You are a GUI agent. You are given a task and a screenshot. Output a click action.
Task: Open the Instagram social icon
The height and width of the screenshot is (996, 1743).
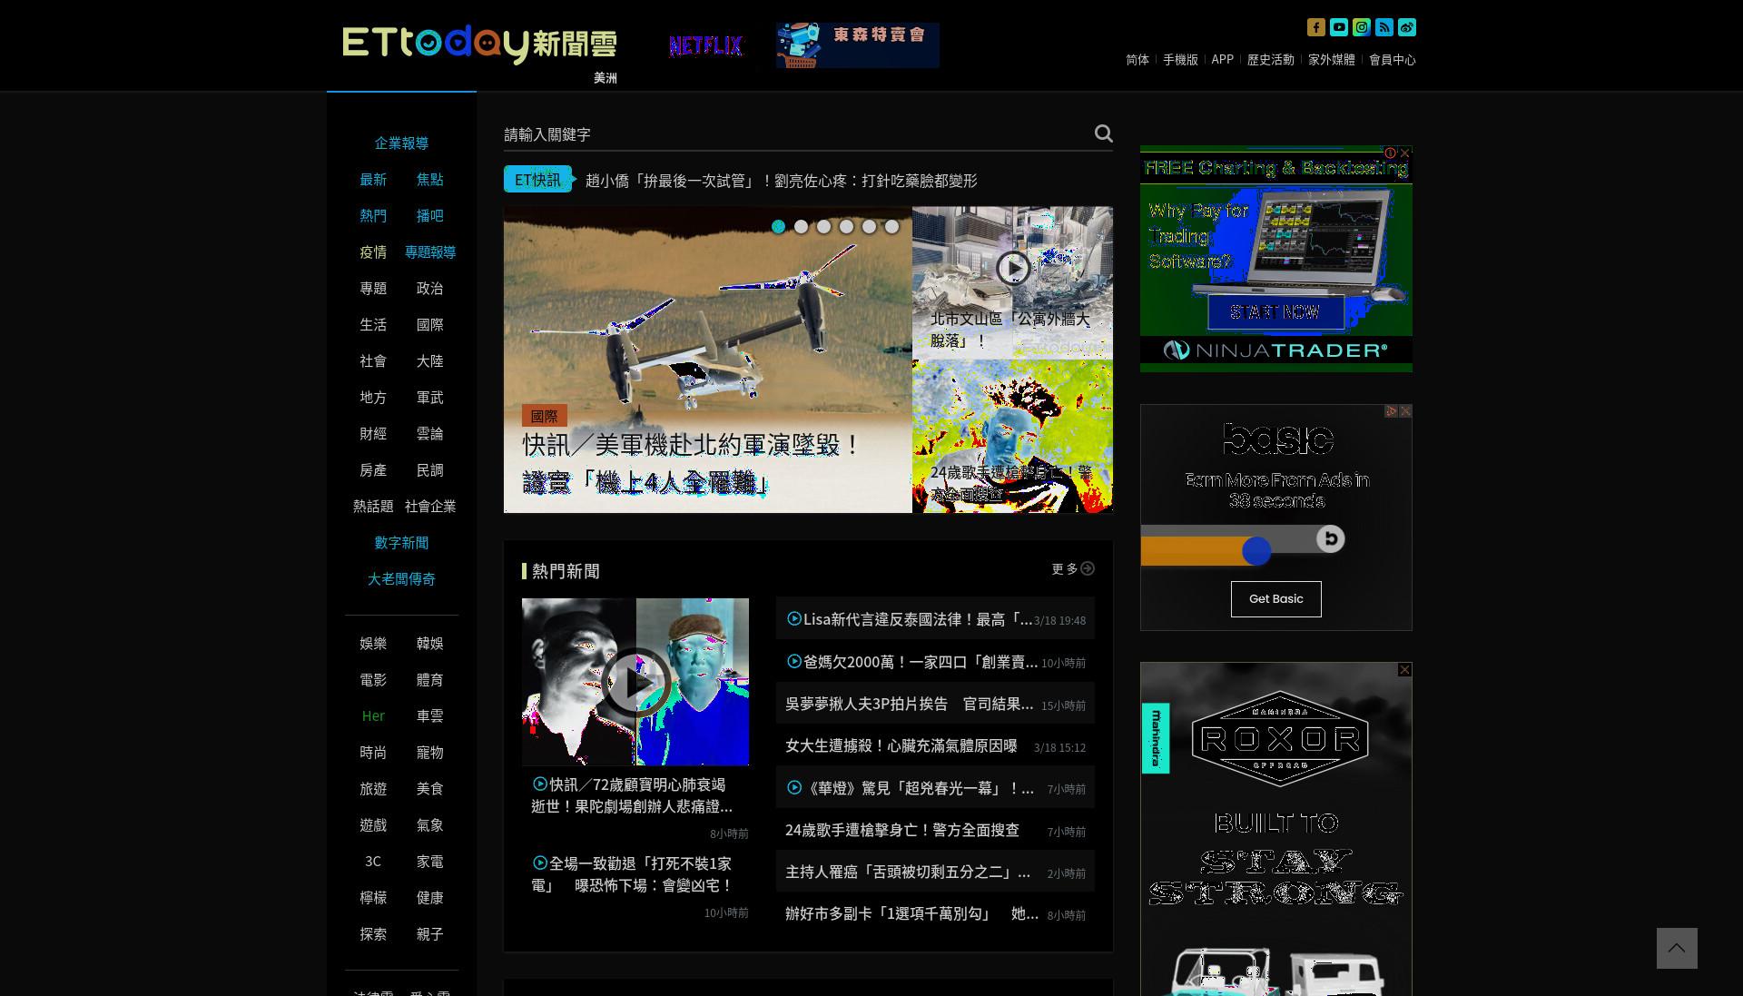point(1362,27)
